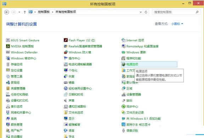Click the 语音识别 microphone icon
This screenshot has height=138, width=204.
click(123, 131)
